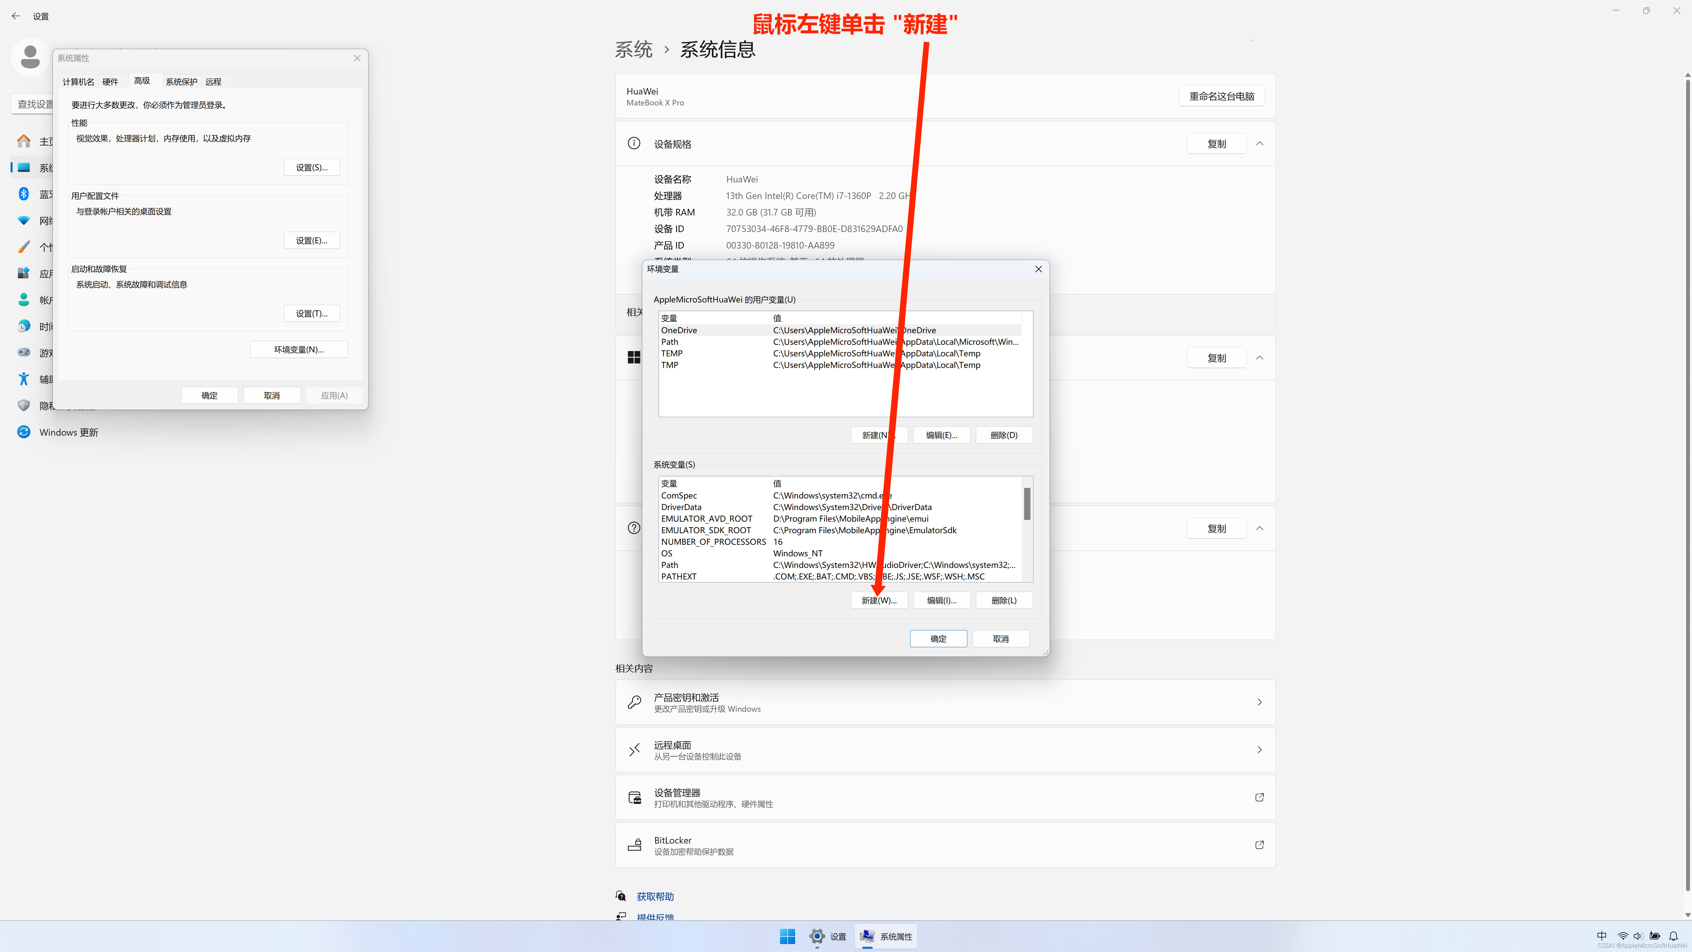This screenshot has width=1692, height=952.
Task: Expand 产品密钥和激活 related content
Action: point(1259,702)
